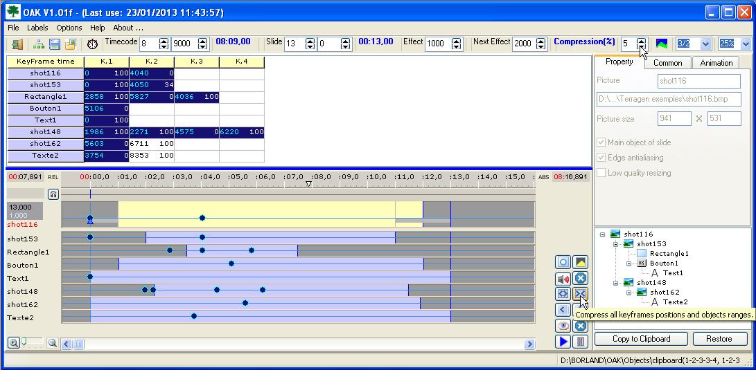
Task: Click the expand keyframes arrows icon
Action: click(x=563, y=294)
